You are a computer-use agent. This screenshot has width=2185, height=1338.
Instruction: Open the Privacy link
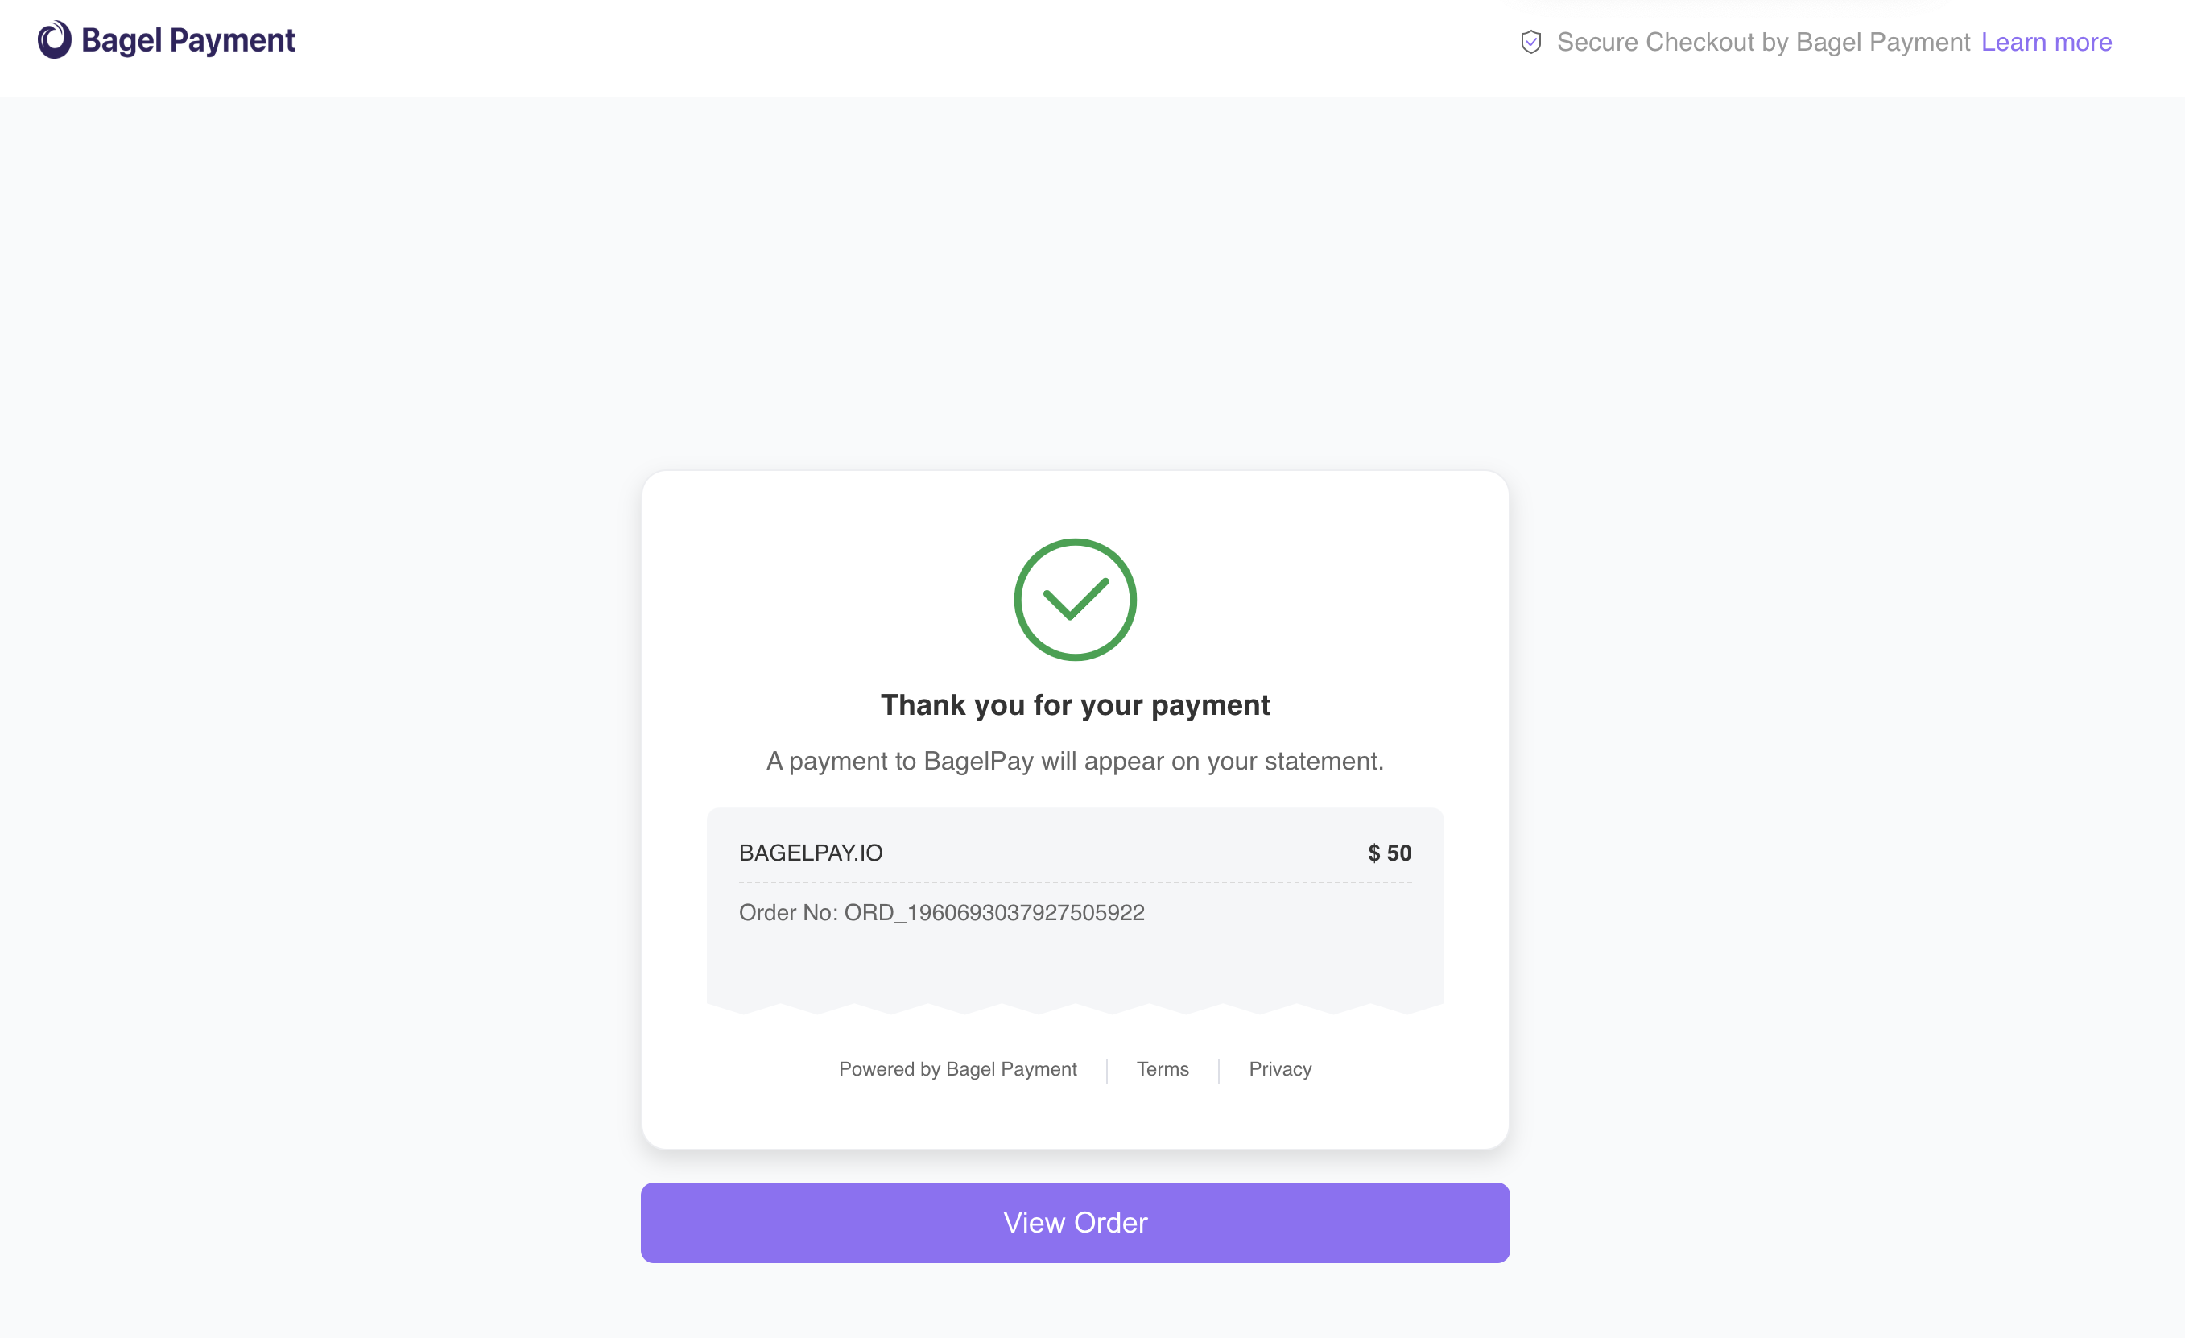pos(1279,1069)
